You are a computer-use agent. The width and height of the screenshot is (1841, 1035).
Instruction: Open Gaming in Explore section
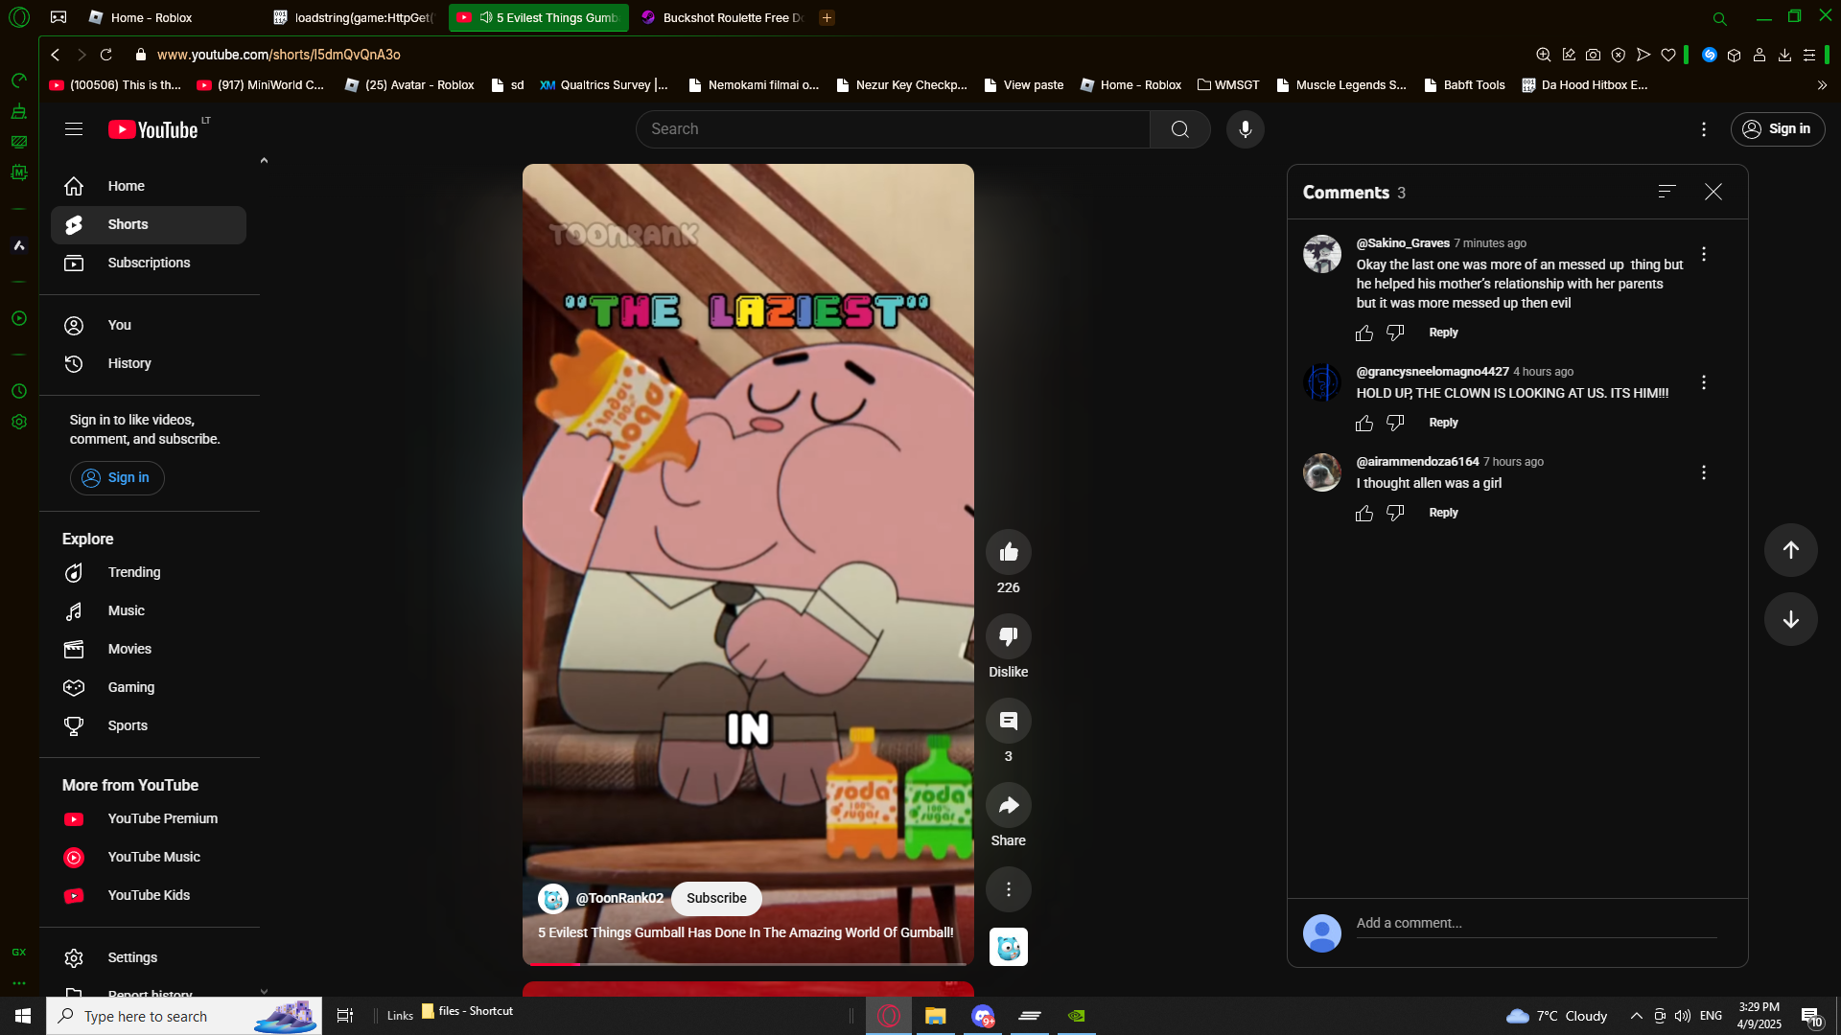(149, 687)
